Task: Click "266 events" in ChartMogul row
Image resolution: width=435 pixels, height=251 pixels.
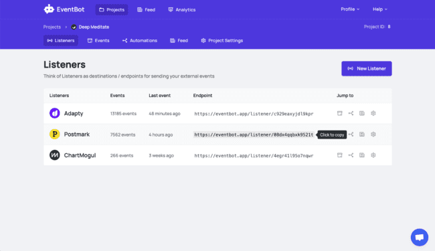Action: click(x=122, y=155)
